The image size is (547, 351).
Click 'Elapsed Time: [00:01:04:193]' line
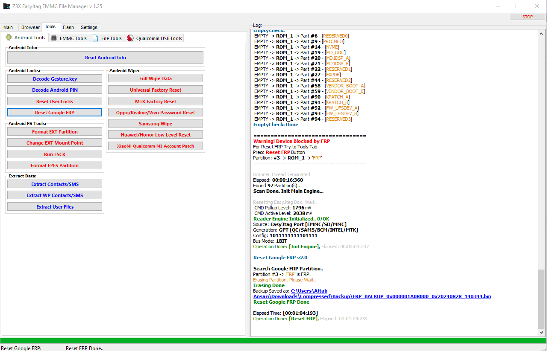click(285, 313)
